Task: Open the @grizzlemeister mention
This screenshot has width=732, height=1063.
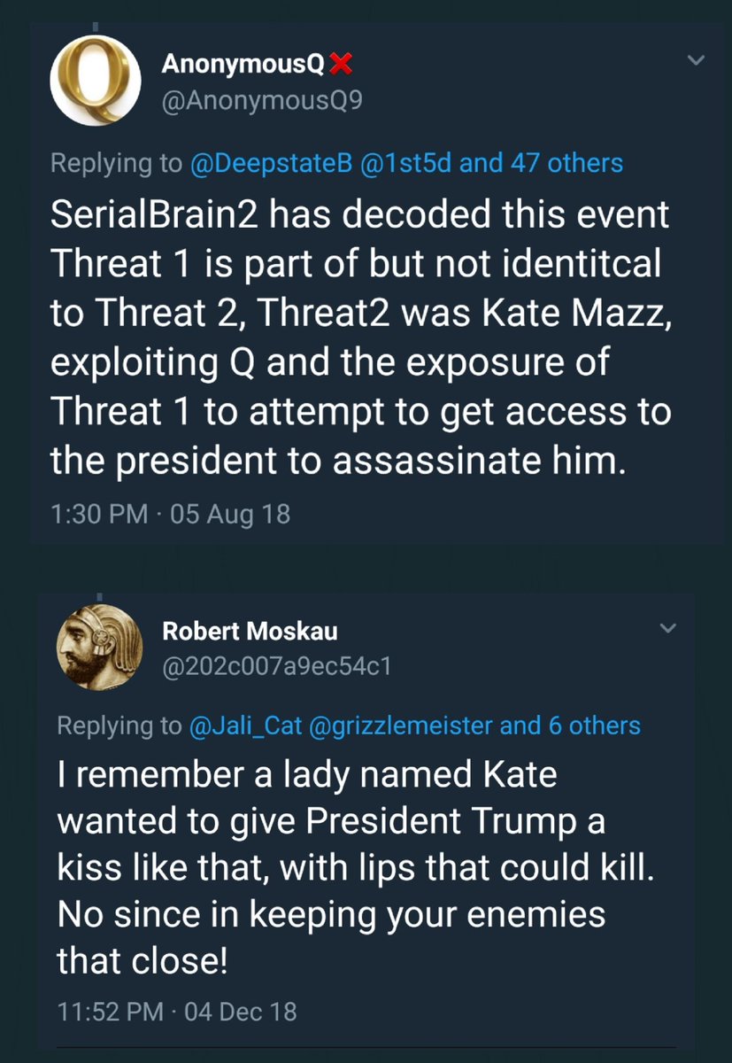Action: (x=399, y=726)
